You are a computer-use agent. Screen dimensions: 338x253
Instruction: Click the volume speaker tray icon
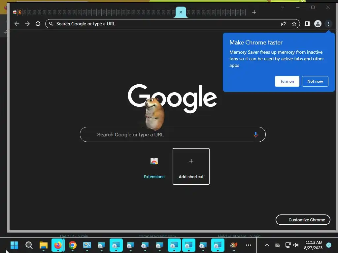295,245
